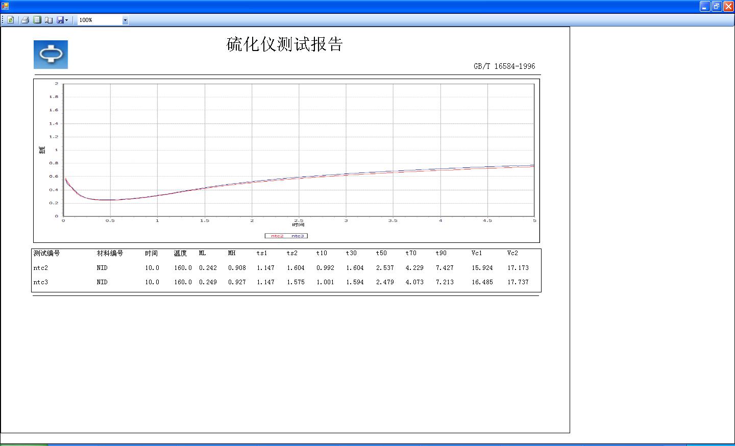The width and height of the screenshot is (735, 446).
Task: Click the MH value 0.927 for ntc3
Action: 237,282
